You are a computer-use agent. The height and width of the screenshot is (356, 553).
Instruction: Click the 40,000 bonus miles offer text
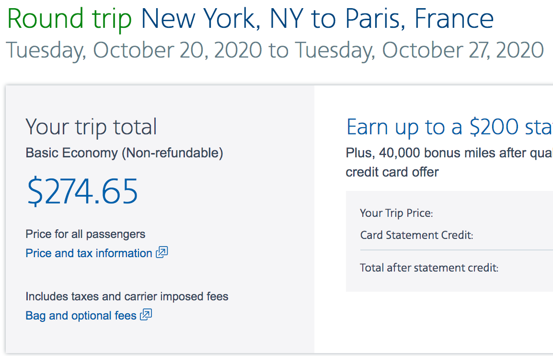click(x=449, y=153)
